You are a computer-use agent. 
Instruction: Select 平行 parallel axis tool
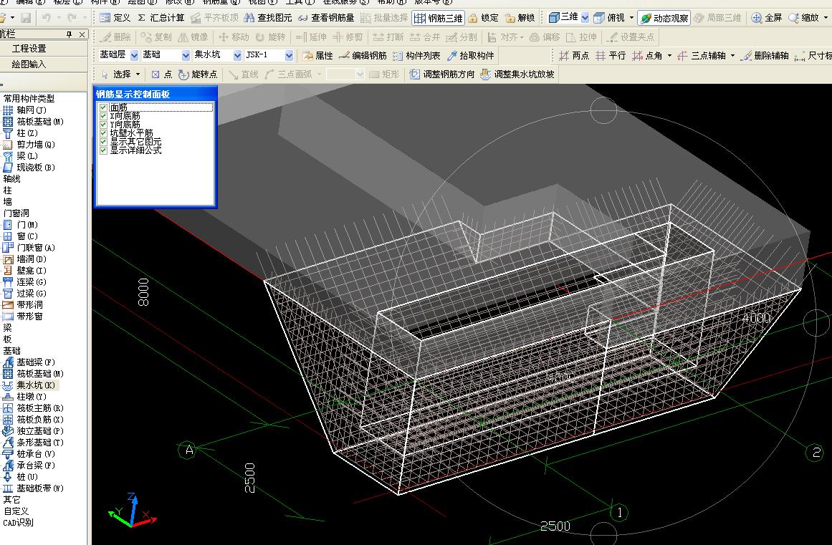(610, 56)
